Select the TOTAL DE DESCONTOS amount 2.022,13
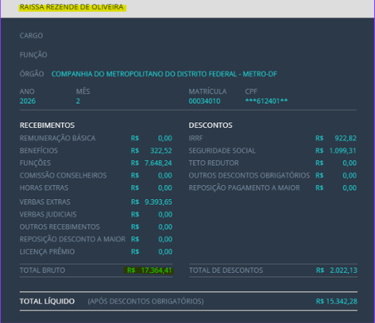375x323 pixels. click(343, 271)
